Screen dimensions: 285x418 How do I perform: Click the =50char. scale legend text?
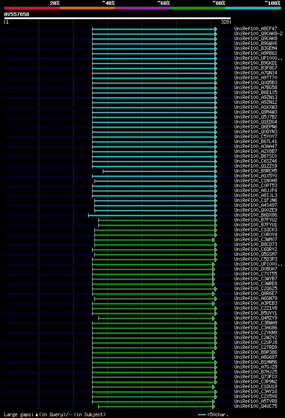click(218, 414)
